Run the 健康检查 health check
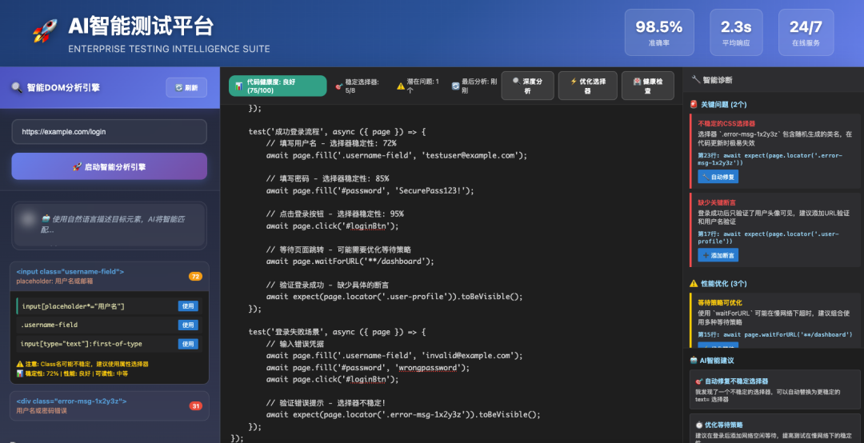 [x=648, y=86]
